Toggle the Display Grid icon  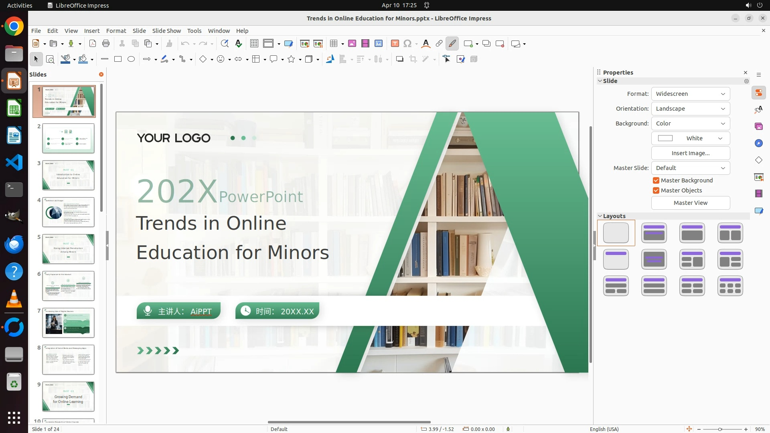click(254, 44)
